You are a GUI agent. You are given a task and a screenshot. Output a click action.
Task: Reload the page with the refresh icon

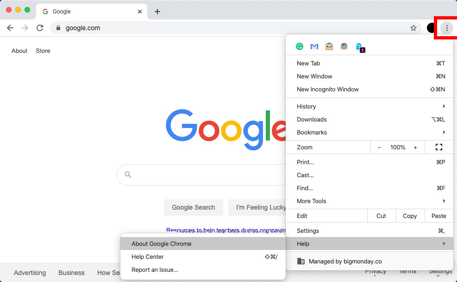click(40, 28)
